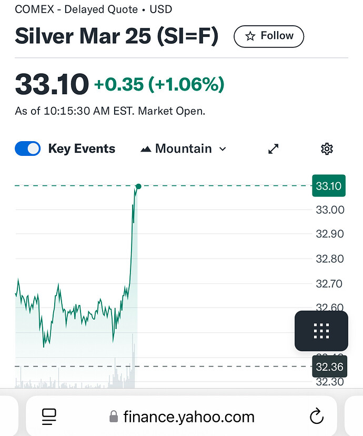This screenshot has width=363, height=436.
Task: Click the Silver Mar 25 (SI=F) title
Action: 117,36
